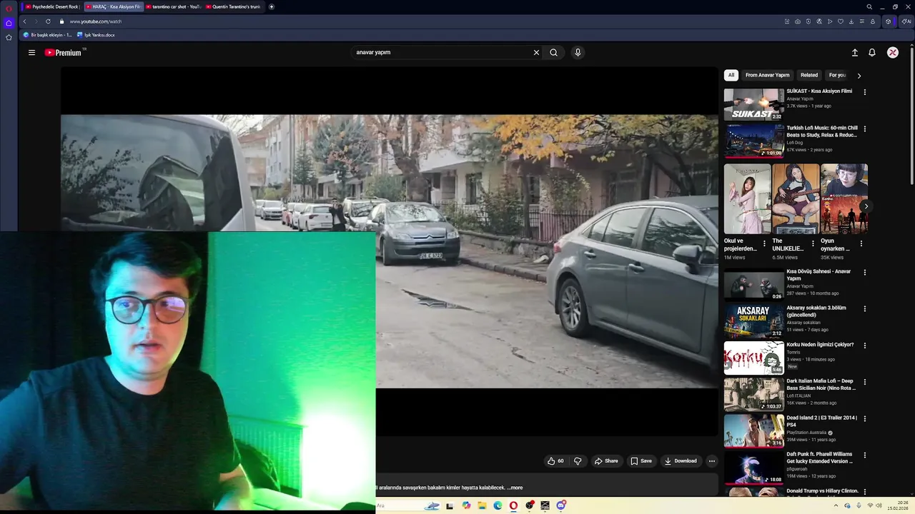The width and height of the screenshot is (915, 514).
Task: Show hidden tray icons chevron
Action: pyautogui.click(x=836, y=505)
